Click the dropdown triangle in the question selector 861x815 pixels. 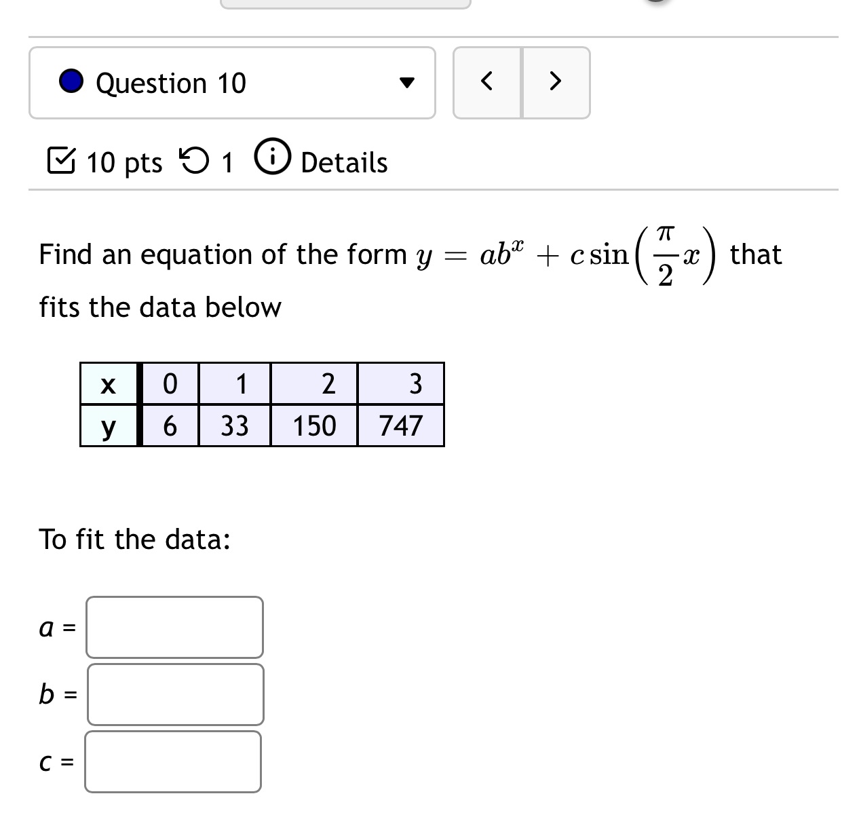pos(408,83)
